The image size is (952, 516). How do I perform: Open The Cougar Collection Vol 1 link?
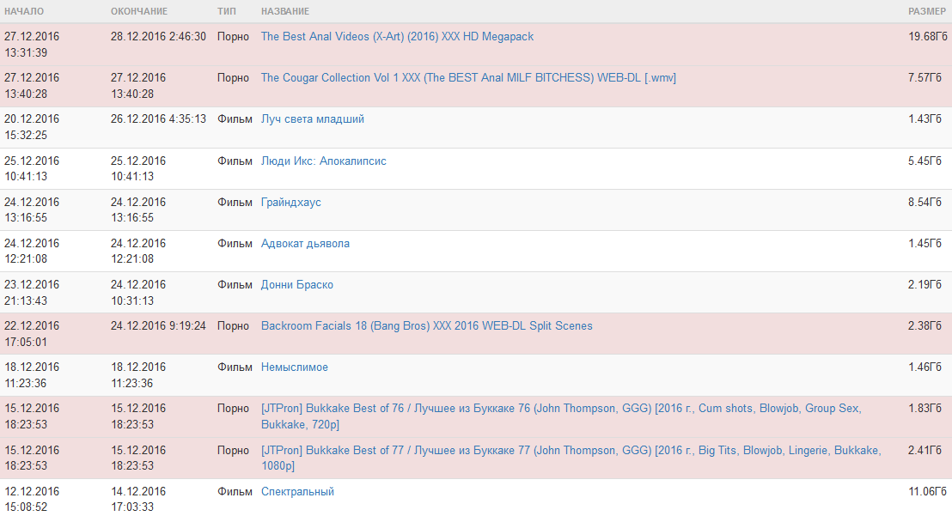point(468,77)
